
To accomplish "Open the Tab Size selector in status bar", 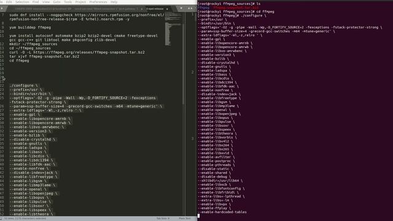I will (163, 219).
